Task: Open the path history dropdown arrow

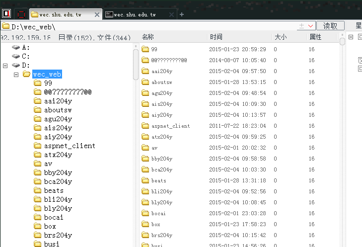Action: point(310,26)
